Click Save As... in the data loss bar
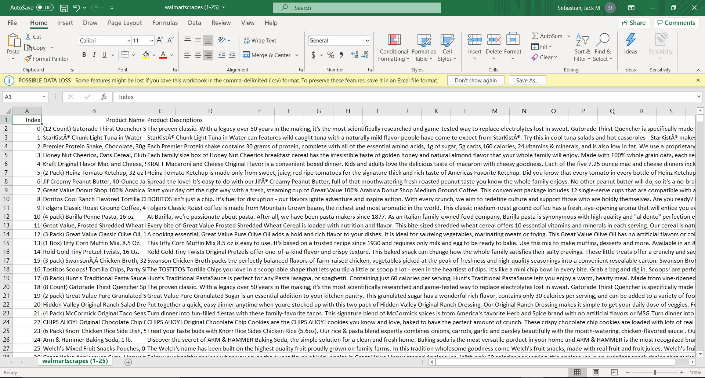 527,81
